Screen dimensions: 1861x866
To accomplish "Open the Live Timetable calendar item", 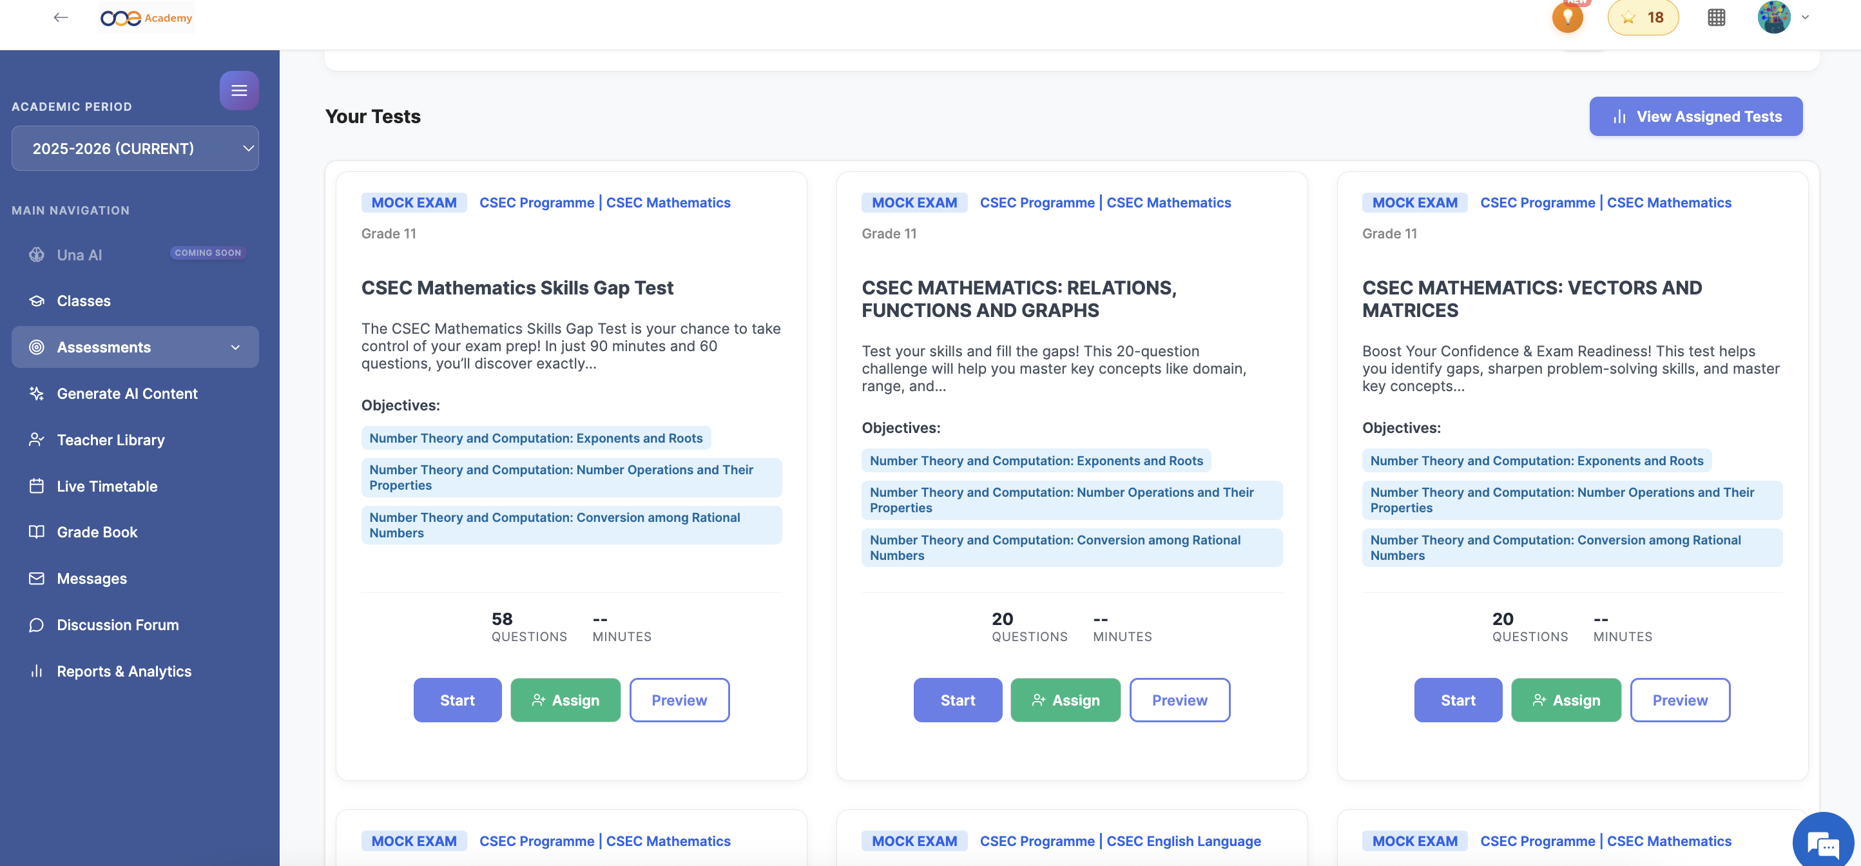I will point(107,486).
